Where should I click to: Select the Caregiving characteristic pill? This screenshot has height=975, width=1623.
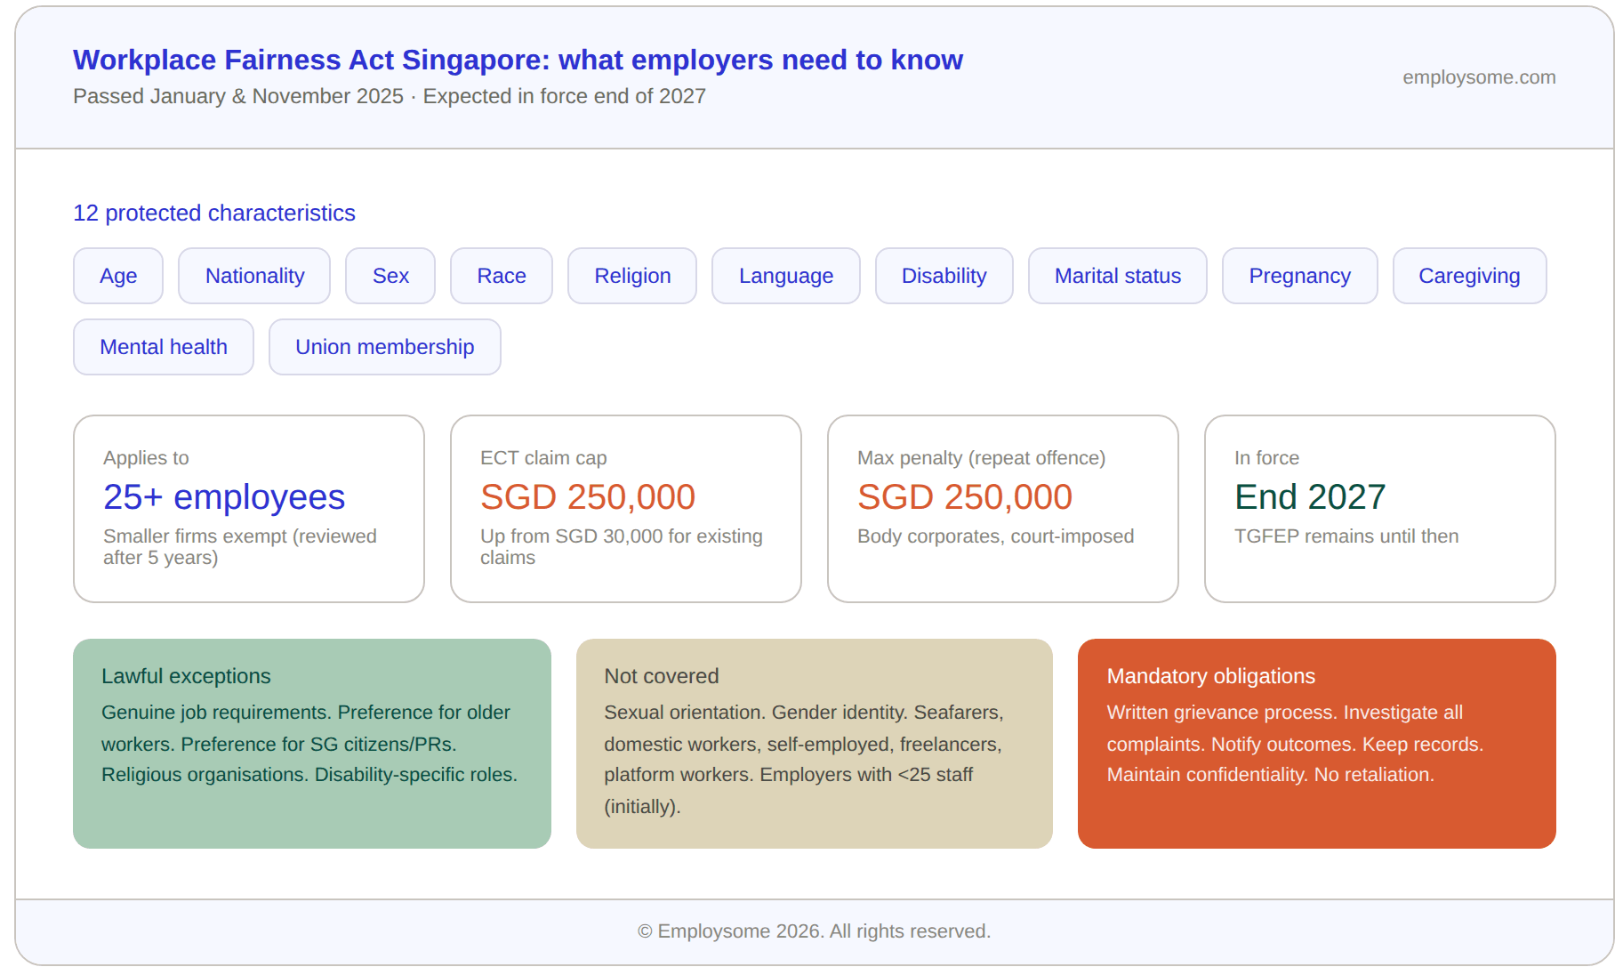coord(1469,276)
